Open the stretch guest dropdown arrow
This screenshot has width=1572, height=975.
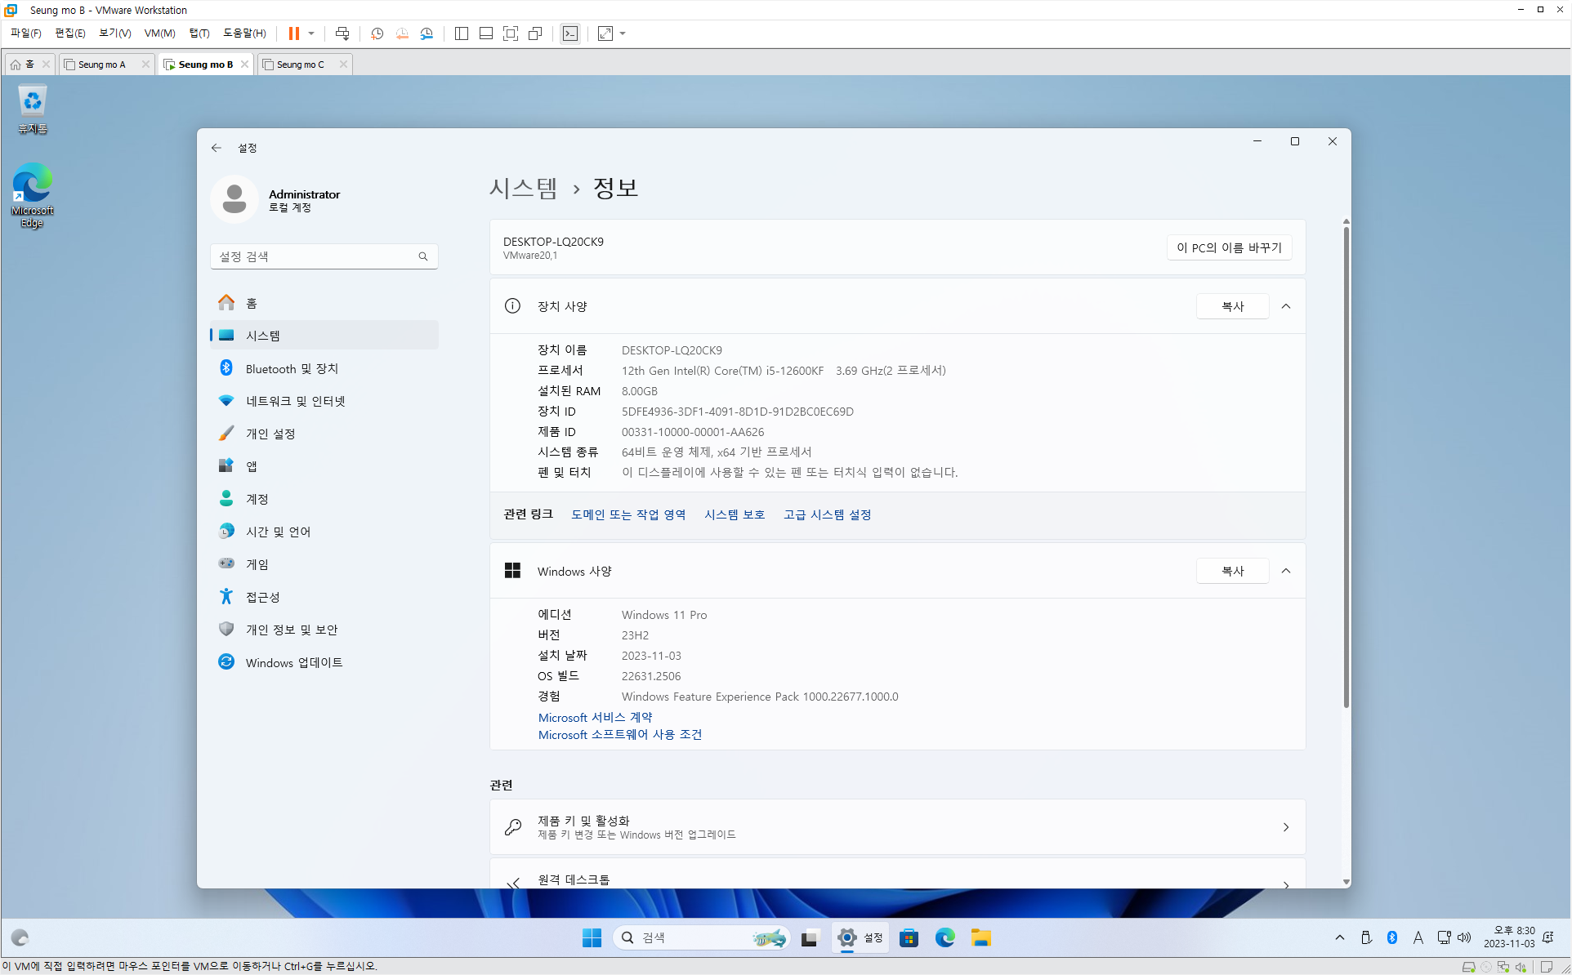[623, 33]
